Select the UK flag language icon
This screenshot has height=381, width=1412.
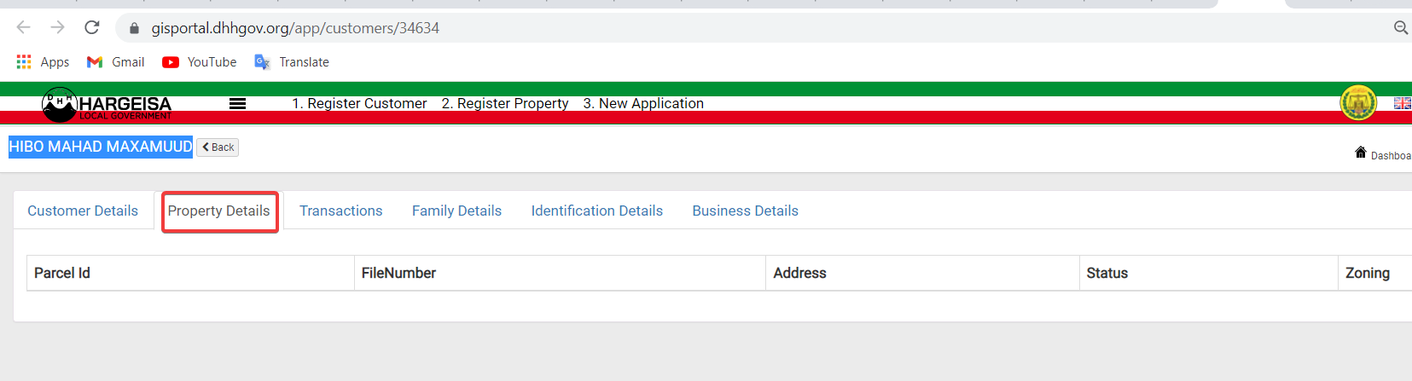[x=1402, y=103]
